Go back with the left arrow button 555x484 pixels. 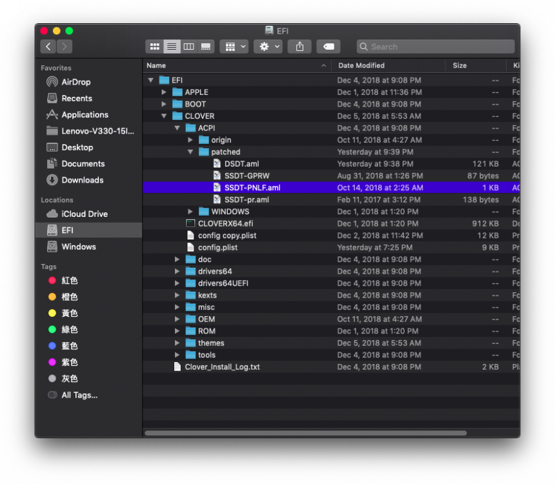48,46
